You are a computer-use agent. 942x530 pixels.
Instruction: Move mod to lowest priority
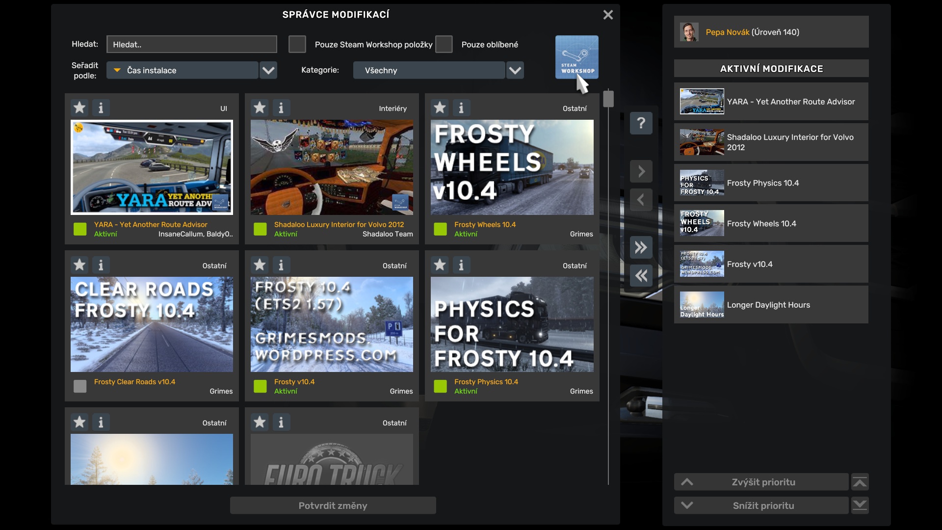tap(860, 505)
